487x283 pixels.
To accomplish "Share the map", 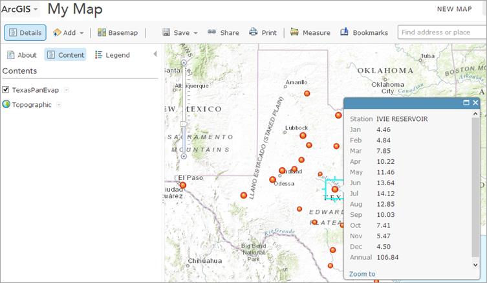I will 223,32.
